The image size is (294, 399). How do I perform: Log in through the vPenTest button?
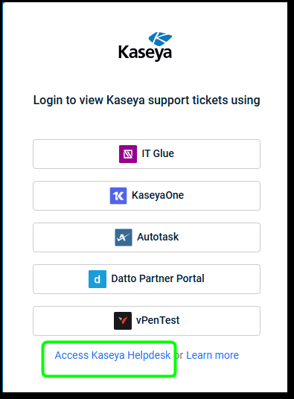click(147, 321)
